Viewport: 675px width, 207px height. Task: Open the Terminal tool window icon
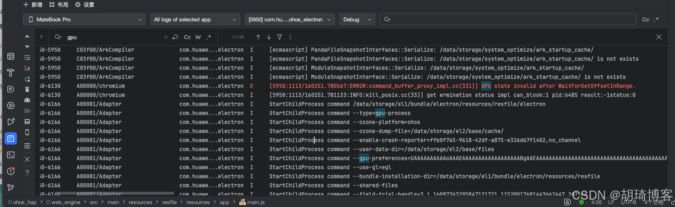pos(11,155)
